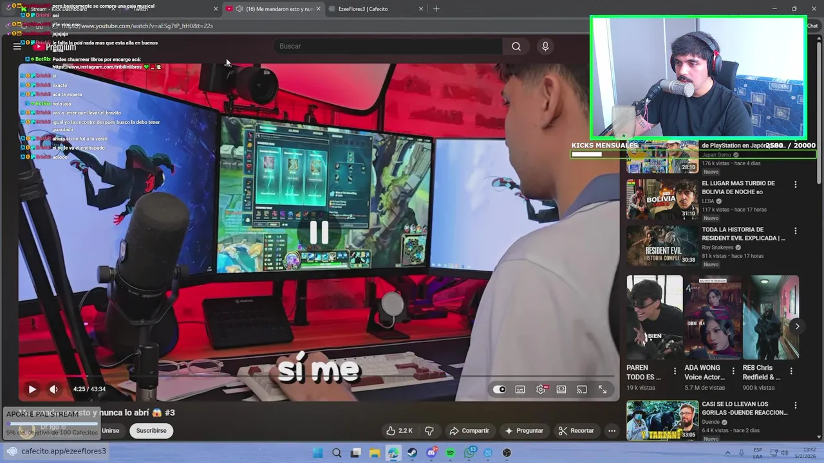Screen dimensions: 824x463
Task: Open ADA WONG Voice Actor short
Action: pos(713,317)
